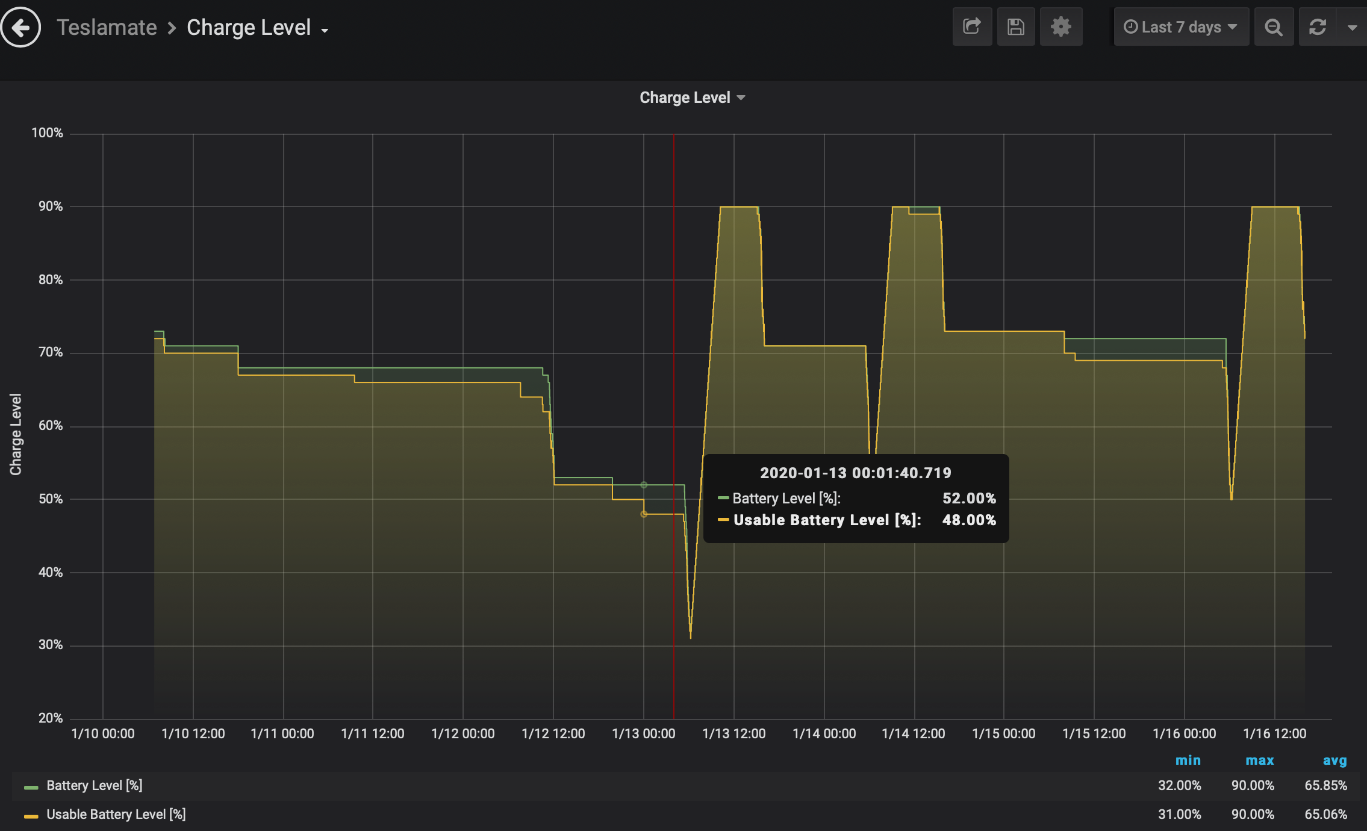Click the 65.85% average value
1367x831 pixels.
pos(1326,785)
